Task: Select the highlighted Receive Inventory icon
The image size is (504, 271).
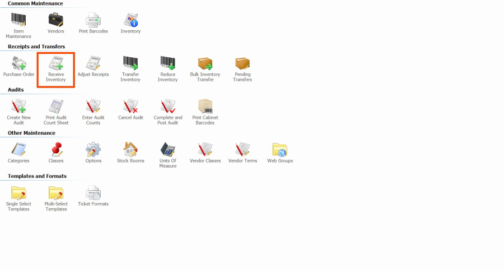Action: point(56,63)
